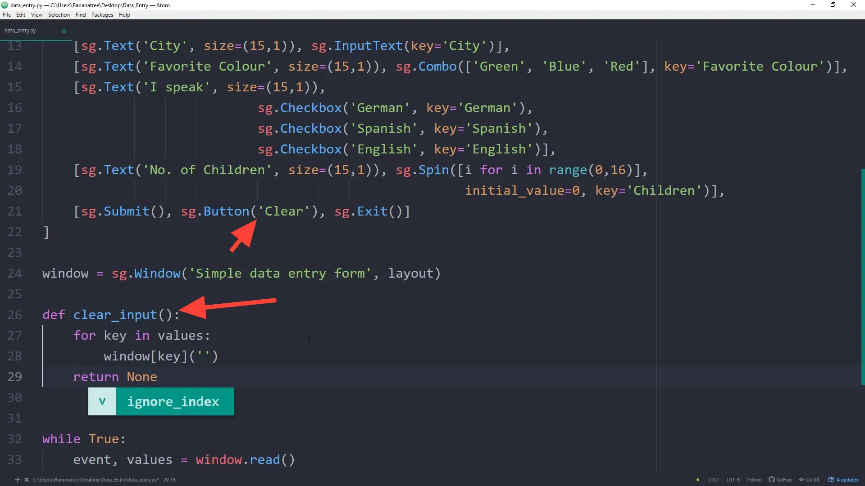This screenshot has height=486, width=865.
Task: Open the Python grammar selector
Action: point(754,480)
